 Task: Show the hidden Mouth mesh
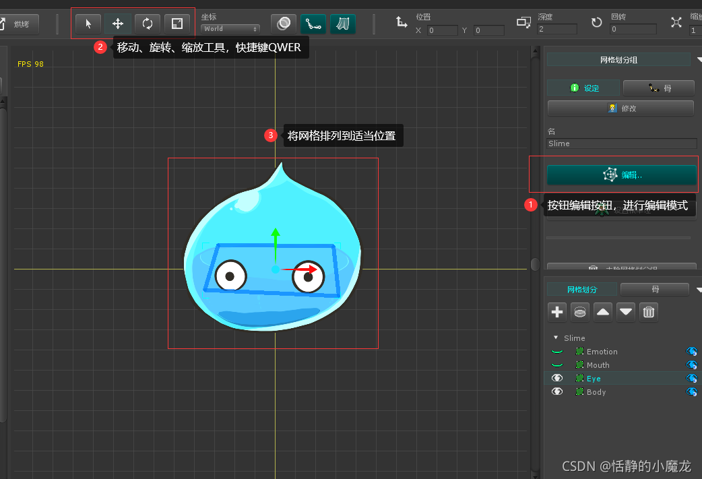[x=556, y=365]
